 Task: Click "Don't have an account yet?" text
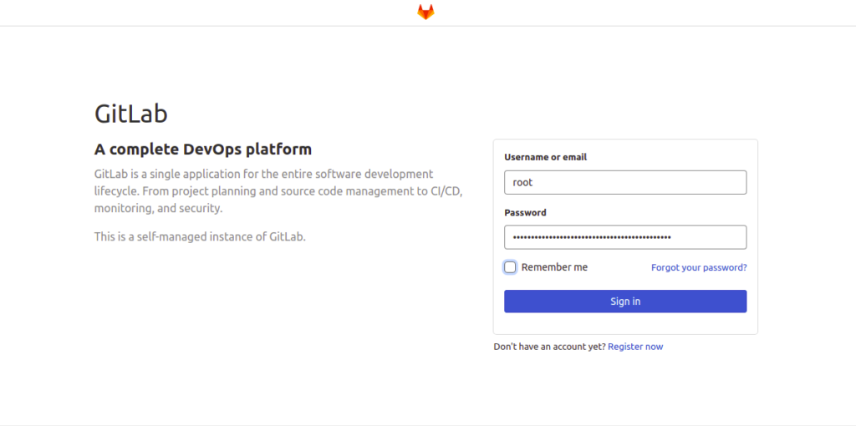pyautogui.click(x=550, y=347)
